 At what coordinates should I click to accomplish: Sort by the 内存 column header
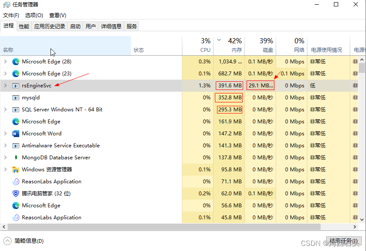(229, 46)
